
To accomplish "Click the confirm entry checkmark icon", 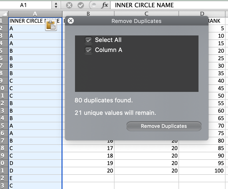I will tap(80, 5).
